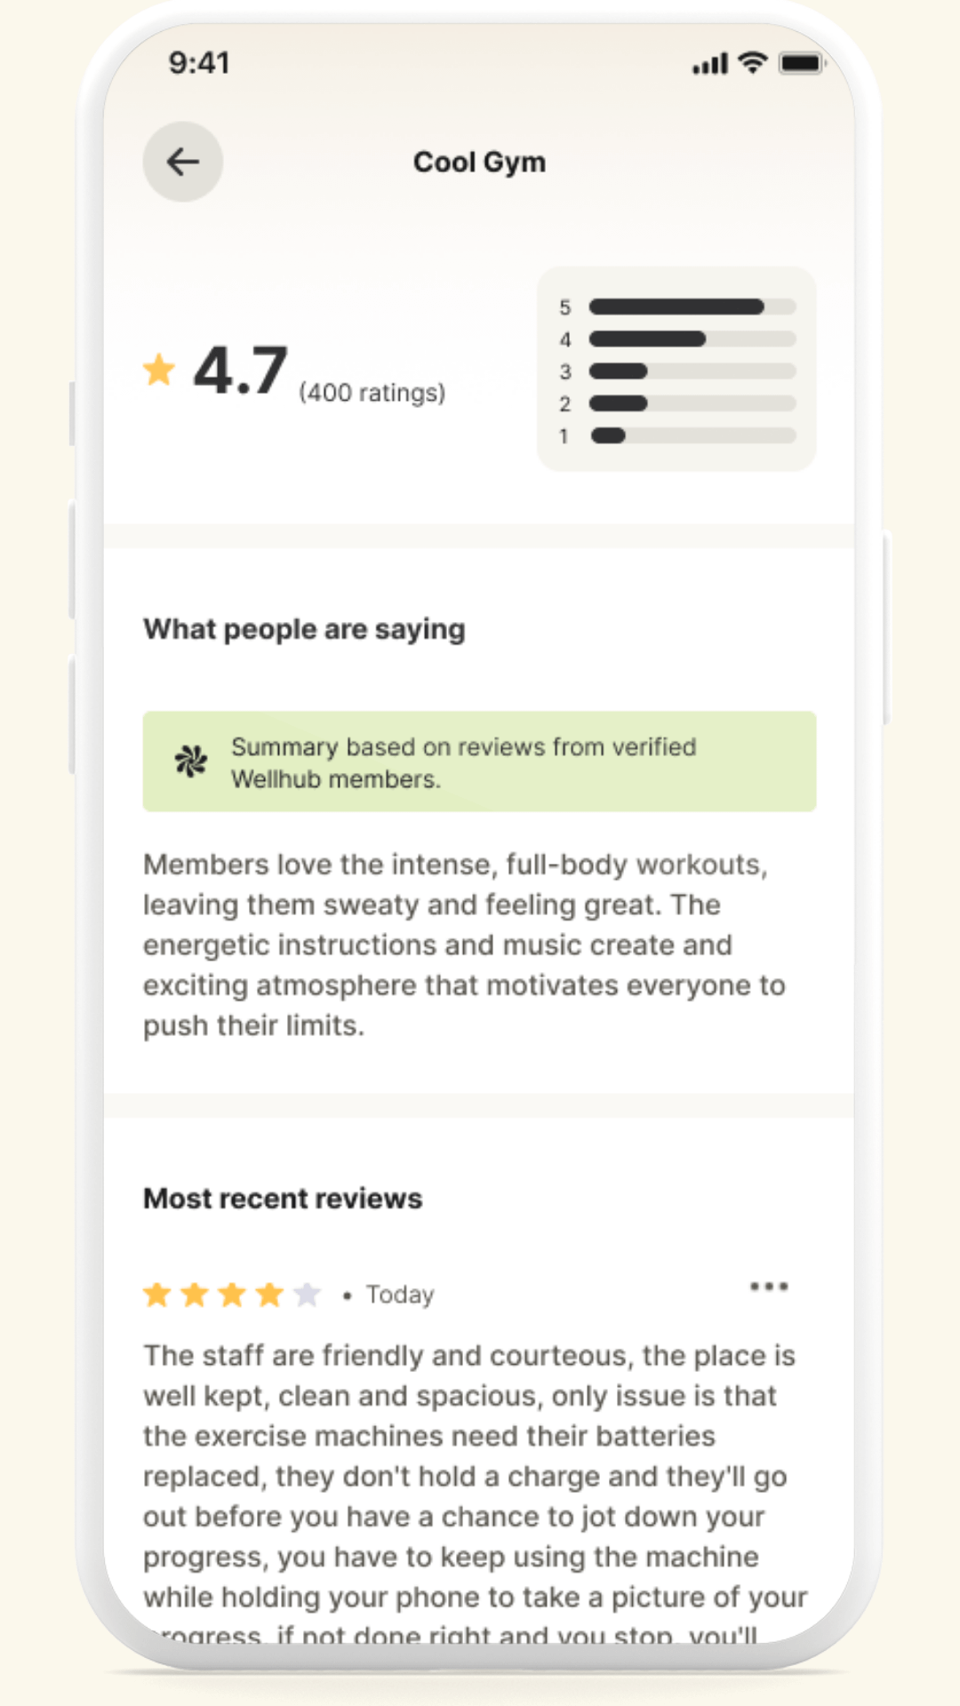The image size is (960, 1706).
Task: Tap the Wellhub pinwheel summary icon
Action: coord(191,761)
